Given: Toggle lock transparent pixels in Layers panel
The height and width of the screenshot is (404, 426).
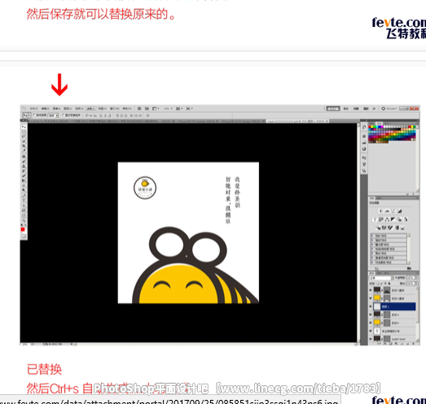Looking at the screenshot, I should 378,283.
